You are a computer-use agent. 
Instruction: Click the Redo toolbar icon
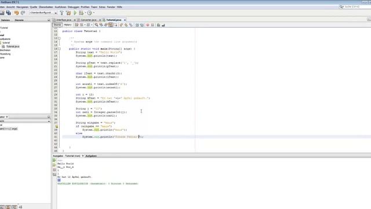pyautogui.click(x=23, y=13)
